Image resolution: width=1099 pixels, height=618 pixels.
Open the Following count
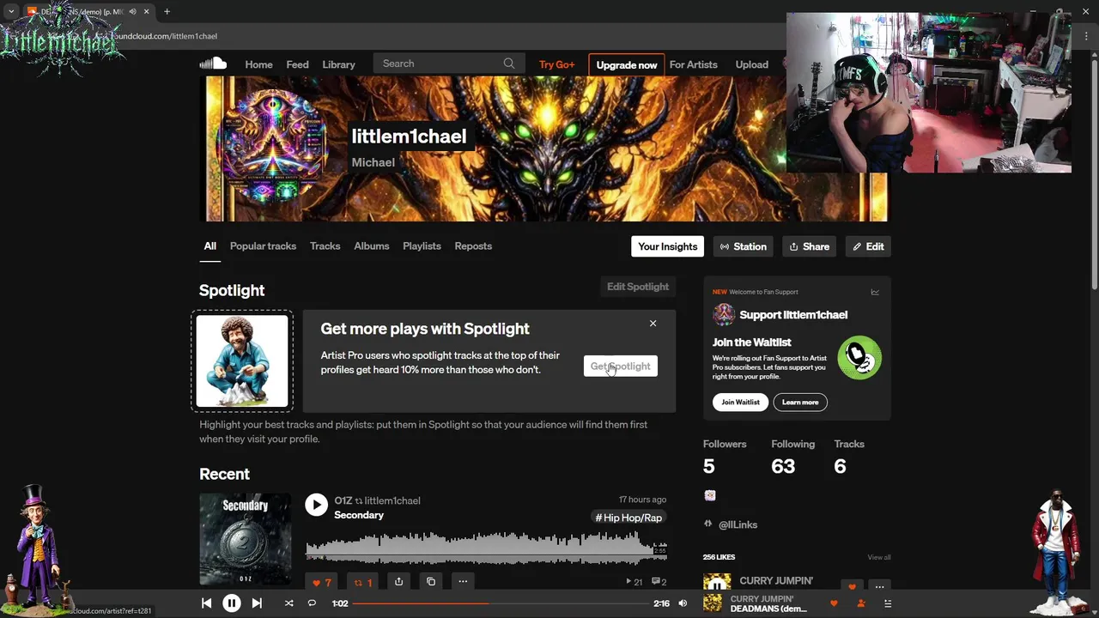(792, 457)
